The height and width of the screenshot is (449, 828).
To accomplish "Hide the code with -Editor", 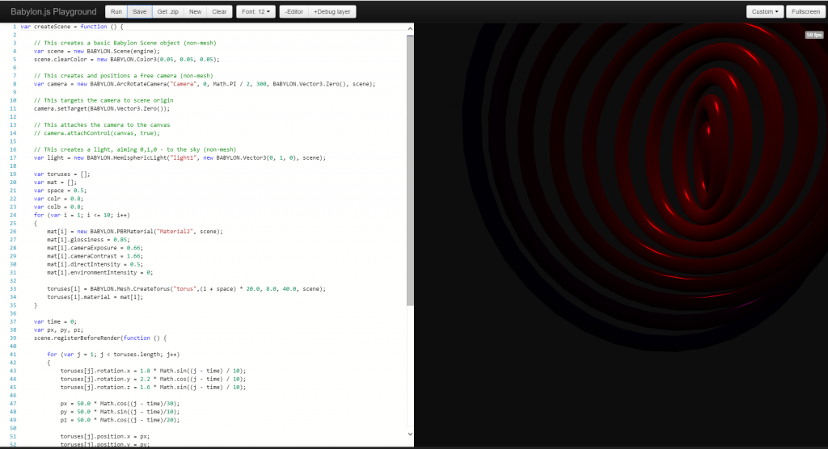I will pyautogui.click(x=294, y=11).
